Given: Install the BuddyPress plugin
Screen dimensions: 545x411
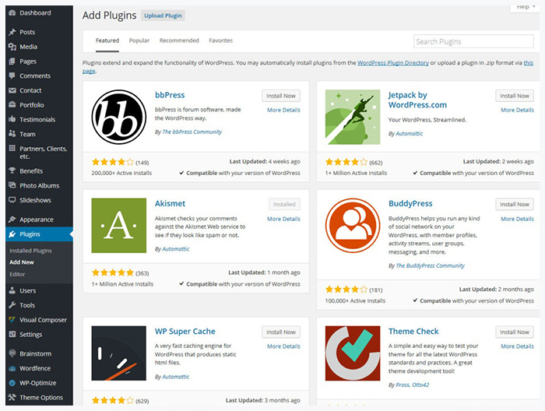Looking at the screenshot, I should [515, 204].
